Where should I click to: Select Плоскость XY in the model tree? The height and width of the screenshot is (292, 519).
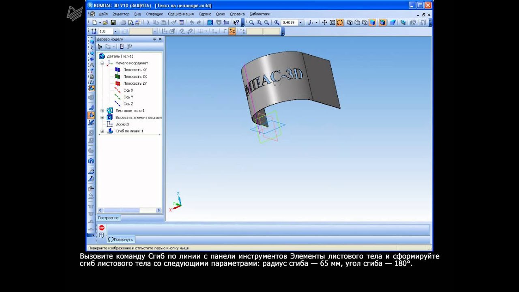point(135,70)
